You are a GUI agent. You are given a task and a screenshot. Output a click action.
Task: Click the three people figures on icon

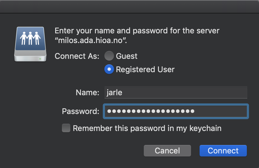coord(30,38)
